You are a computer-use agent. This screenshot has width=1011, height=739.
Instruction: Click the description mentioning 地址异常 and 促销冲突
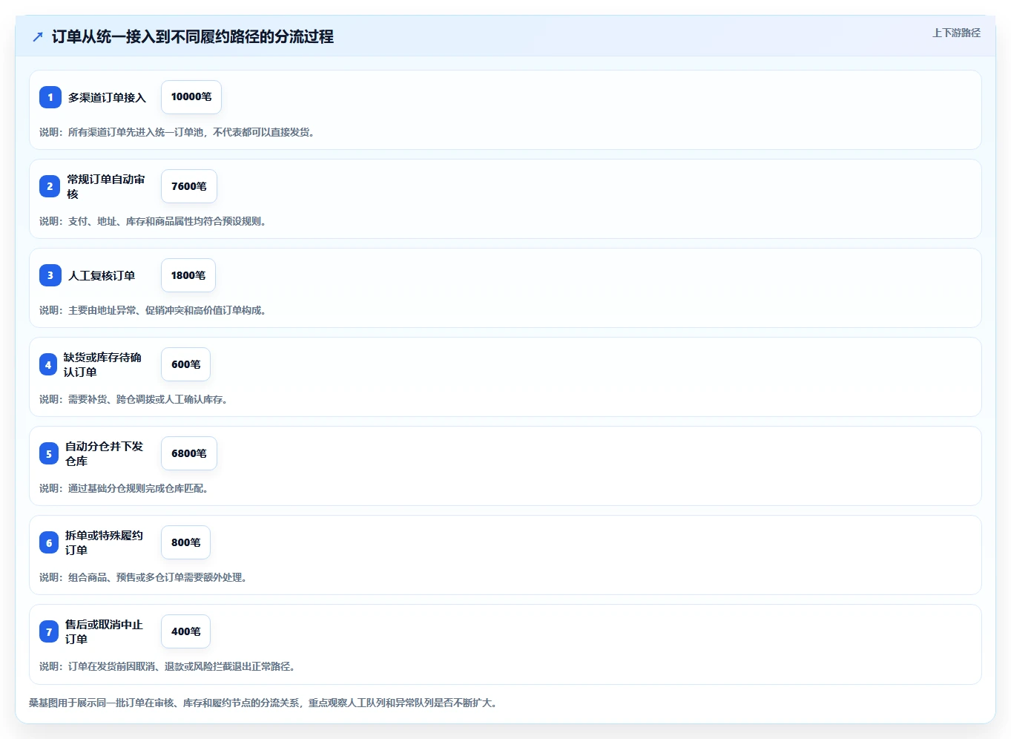pos(154,310)
